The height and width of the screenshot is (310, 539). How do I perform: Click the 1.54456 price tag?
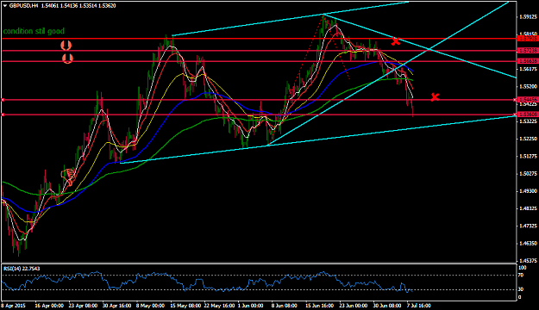tap(528, 100)
